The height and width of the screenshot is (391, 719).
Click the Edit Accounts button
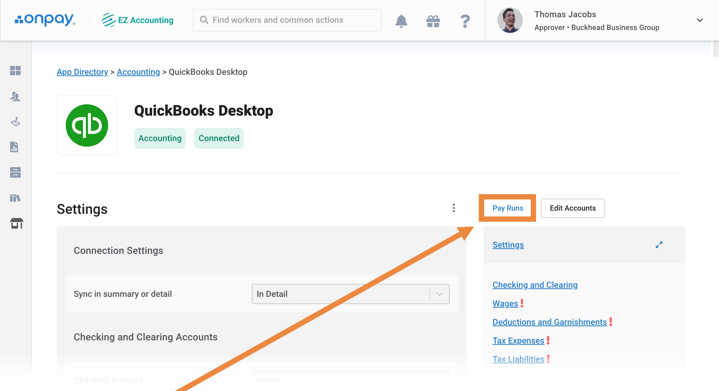(x=573, y=208)
